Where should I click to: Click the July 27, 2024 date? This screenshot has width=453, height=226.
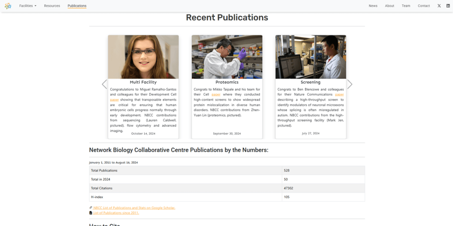(x=311, y=133)
